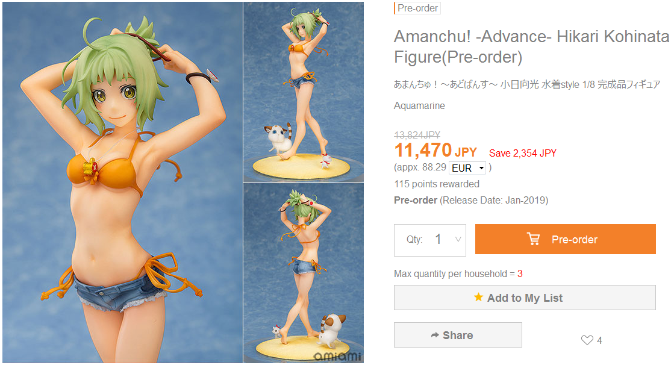Click the star icon in Add to My List
This screenshot has width=671, height=365.
(478, 297)
